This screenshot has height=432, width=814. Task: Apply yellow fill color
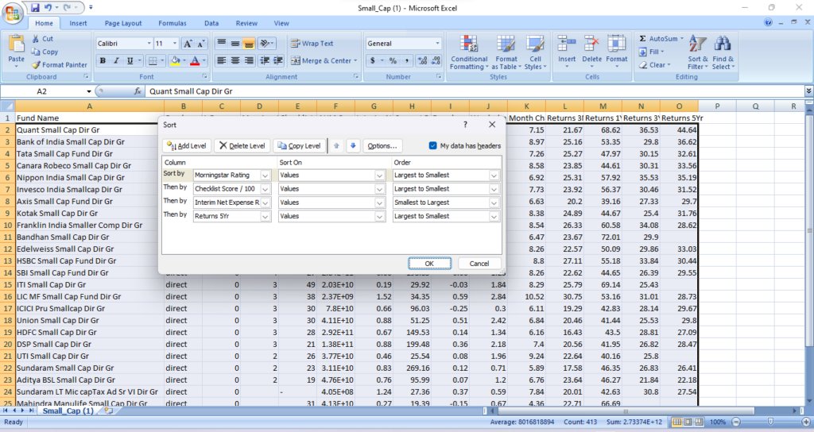[x=176, y=60]
